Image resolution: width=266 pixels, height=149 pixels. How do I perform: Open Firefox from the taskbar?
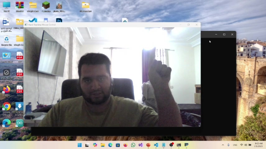(x=125, y=145)
